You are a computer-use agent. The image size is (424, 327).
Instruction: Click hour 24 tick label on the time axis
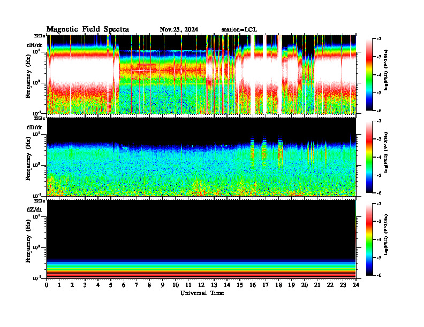click(x=356, y=285)
